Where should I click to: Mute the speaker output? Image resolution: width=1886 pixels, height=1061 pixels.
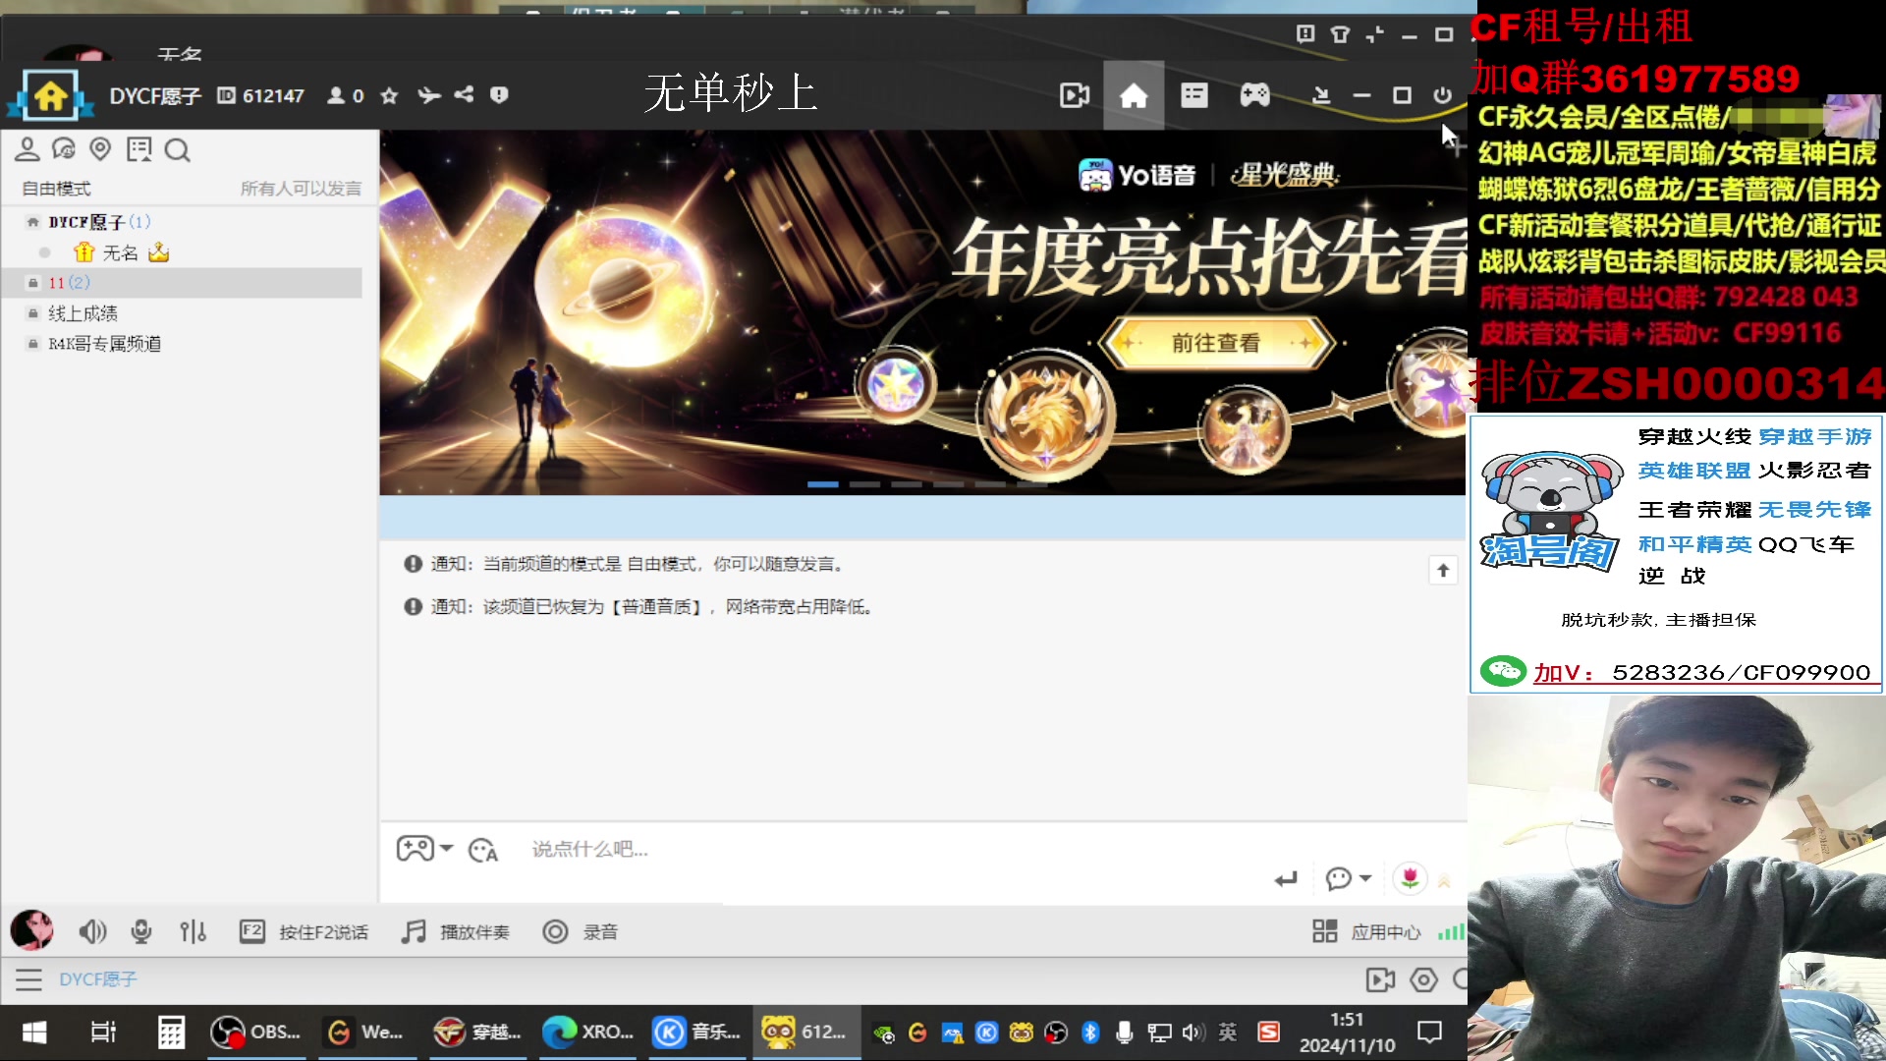click(92, 931)
